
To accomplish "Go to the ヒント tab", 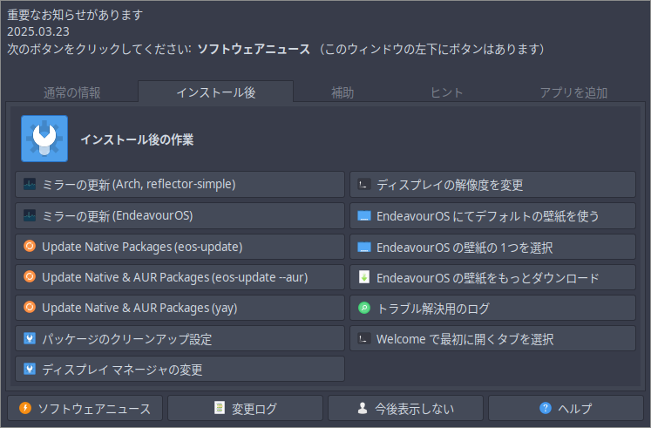I will tap(447, 92).
